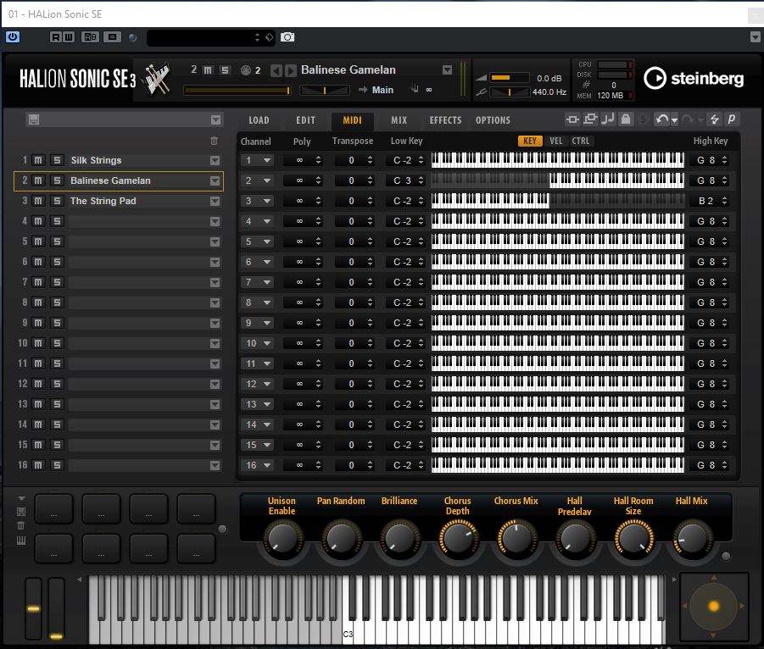This screenshot has height=649, width=764.
Task: Click the Chorus Mix knob
Action: tap(516, 539)
